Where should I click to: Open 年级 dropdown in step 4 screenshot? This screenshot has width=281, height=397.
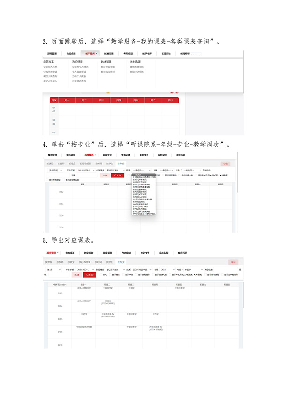167,170
